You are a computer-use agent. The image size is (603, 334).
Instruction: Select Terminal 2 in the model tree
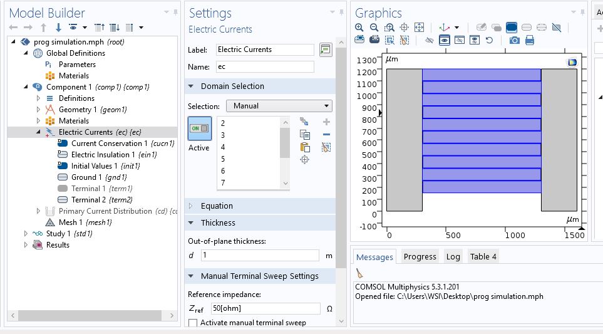93,200
